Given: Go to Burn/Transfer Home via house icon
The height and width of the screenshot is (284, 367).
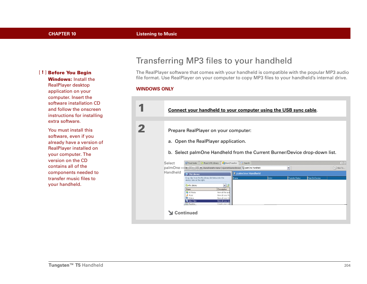Looking at the screenshot, I should click(201, 168).
